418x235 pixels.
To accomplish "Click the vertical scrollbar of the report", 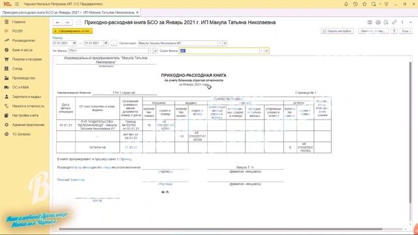I will click(410, 133).
